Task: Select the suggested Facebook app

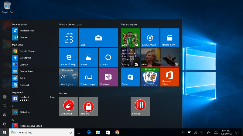Action: [33, 99]
